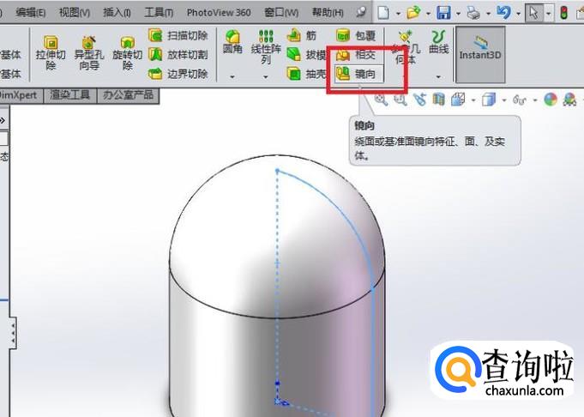Switch to the 渲染工具 tab
The width and height of the screenshot is (584, 417).
click(x=70, y=95)
